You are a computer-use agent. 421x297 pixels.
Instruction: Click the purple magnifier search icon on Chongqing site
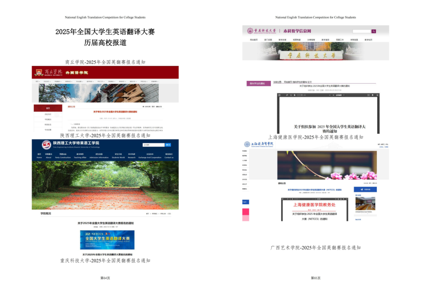point(373,31)
